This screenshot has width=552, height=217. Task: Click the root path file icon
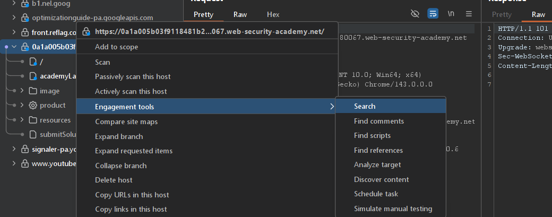click(x=33, y=62)
